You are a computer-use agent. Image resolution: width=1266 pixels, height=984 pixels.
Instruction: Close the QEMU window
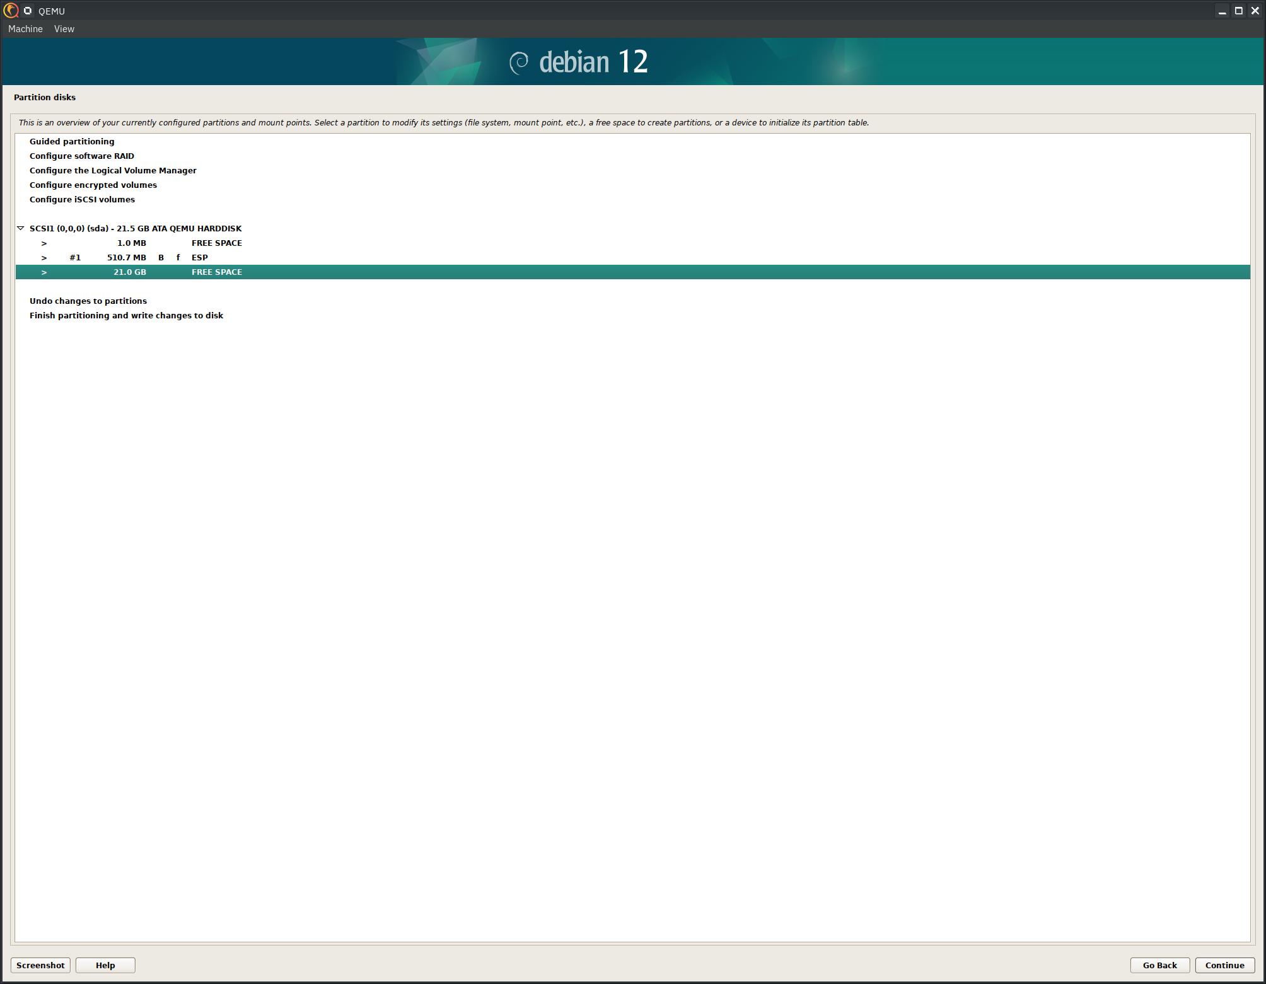point(1255,11)
